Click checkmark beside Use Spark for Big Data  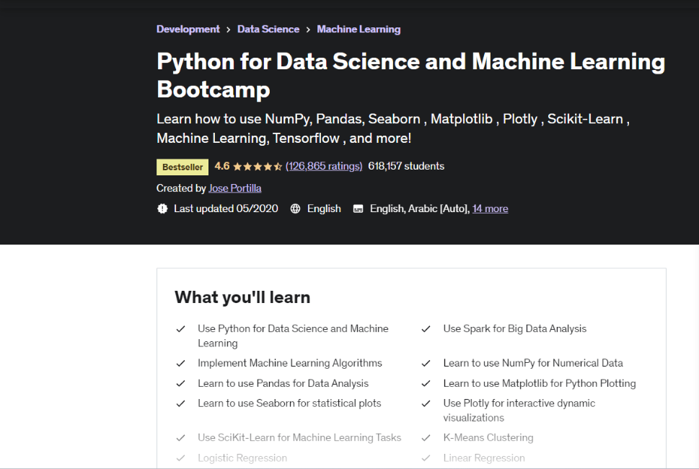[x=426, y=329]
